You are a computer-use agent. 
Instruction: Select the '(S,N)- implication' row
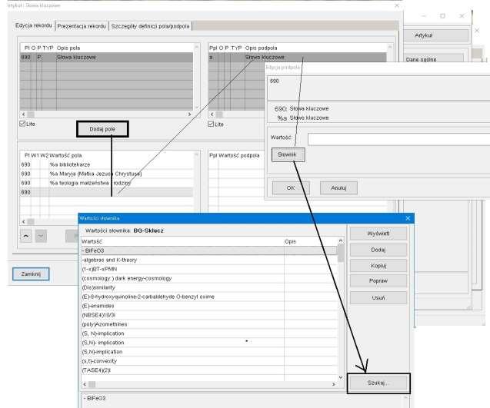pyautogui.click(x=209, y=343)
